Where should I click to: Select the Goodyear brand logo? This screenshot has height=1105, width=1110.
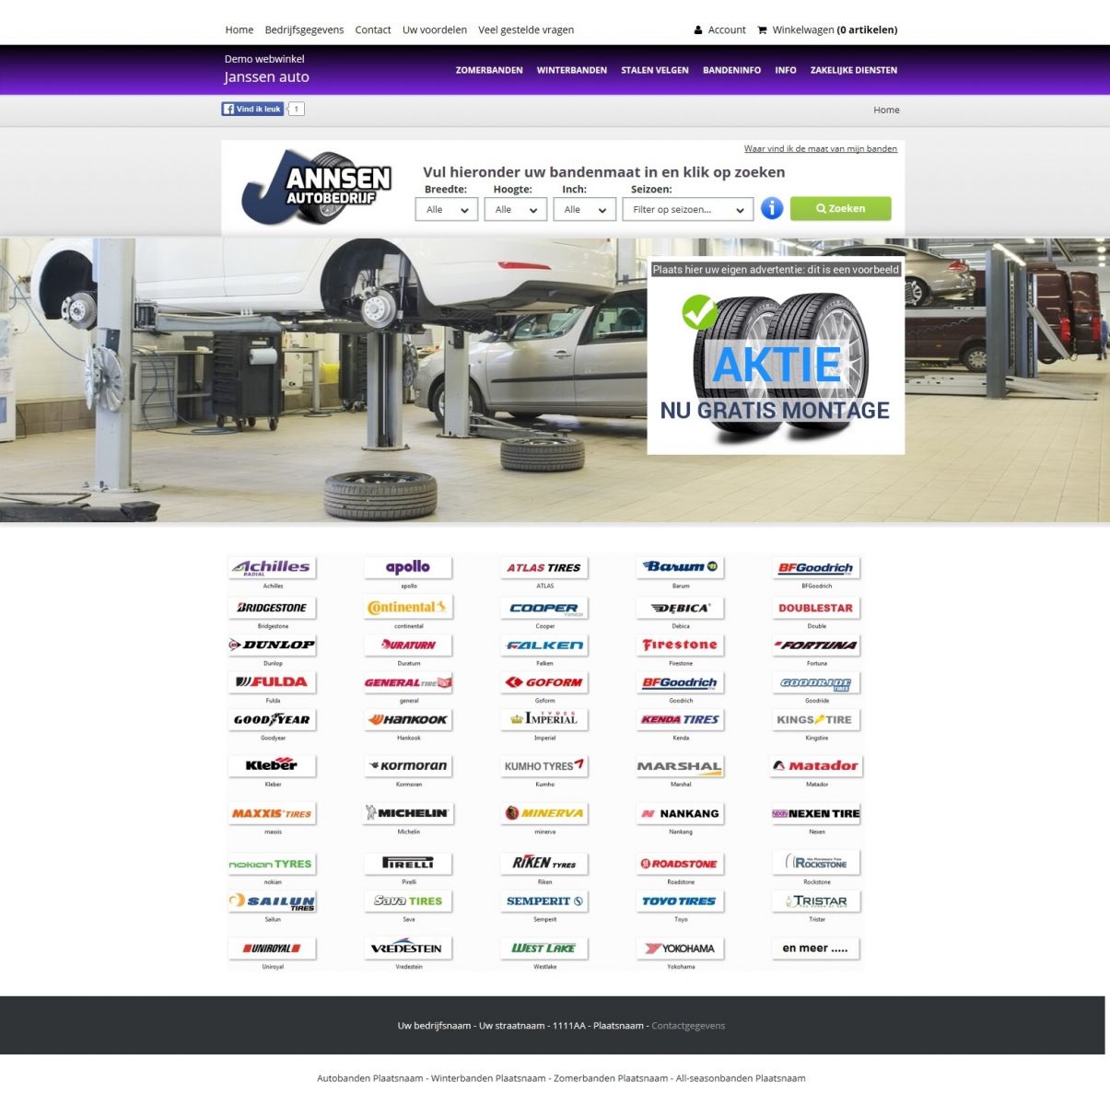272,720
